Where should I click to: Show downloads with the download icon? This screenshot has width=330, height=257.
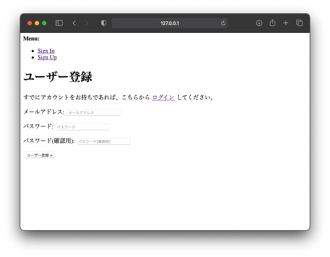pyautogui.click(x=259, y=23)
